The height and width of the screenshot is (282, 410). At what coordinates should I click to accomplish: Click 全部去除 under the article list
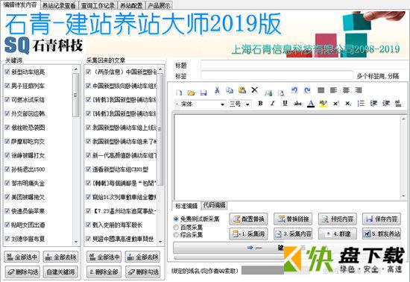[x=142, y=257]
